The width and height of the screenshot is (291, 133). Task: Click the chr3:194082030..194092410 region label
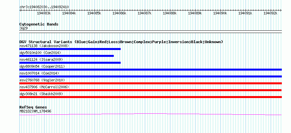point(44,7)
